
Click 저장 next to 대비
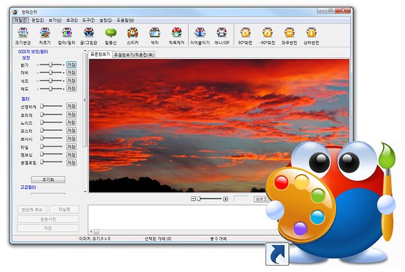[x=71, y=72]
